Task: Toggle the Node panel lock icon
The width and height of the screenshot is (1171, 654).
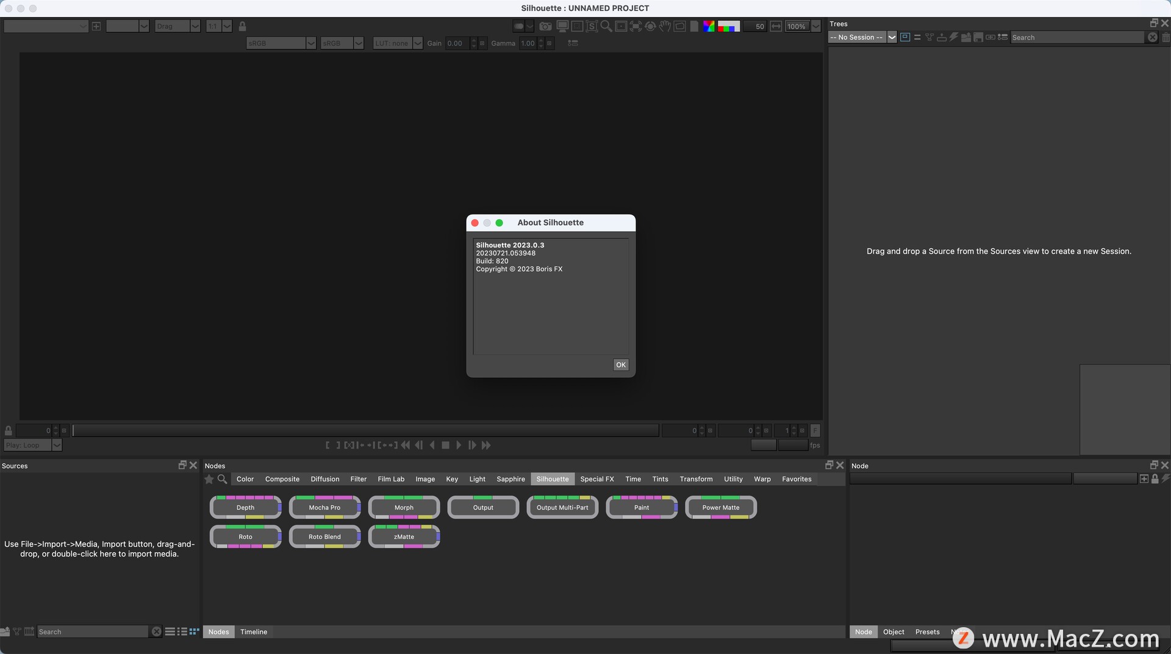Action: 1155,479
